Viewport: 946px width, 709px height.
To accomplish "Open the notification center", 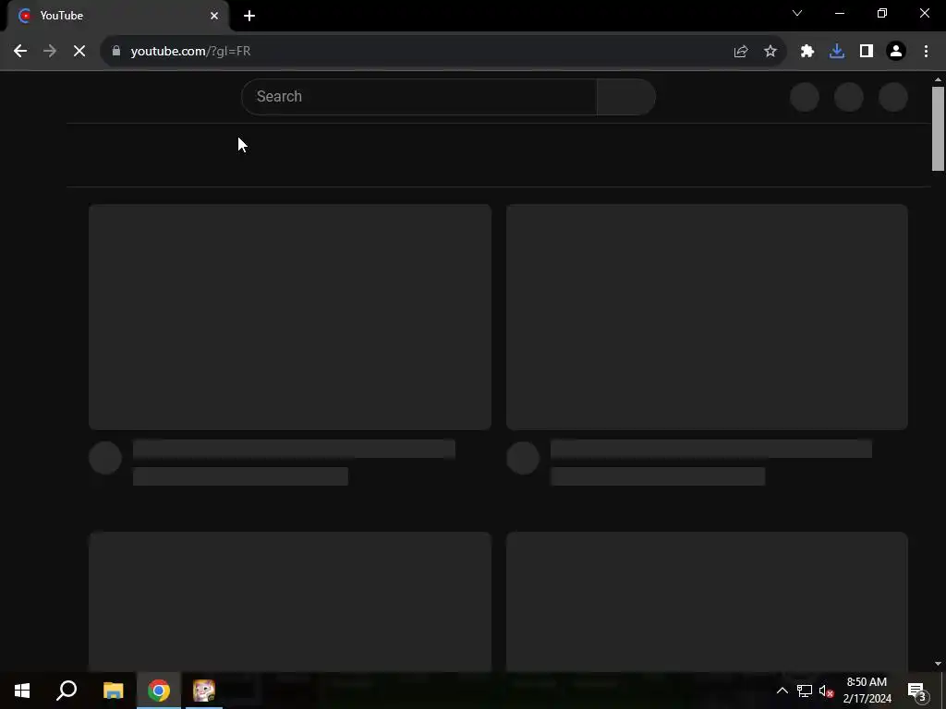I will [917, 691].
